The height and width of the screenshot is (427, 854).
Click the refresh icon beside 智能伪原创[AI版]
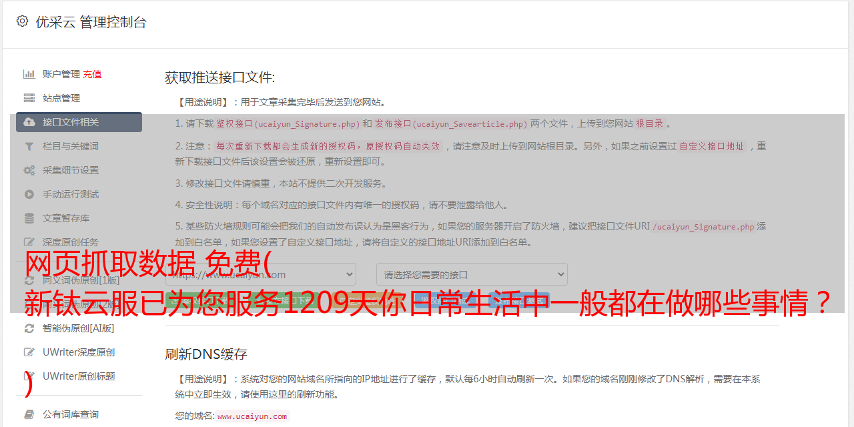coord(29,328)
